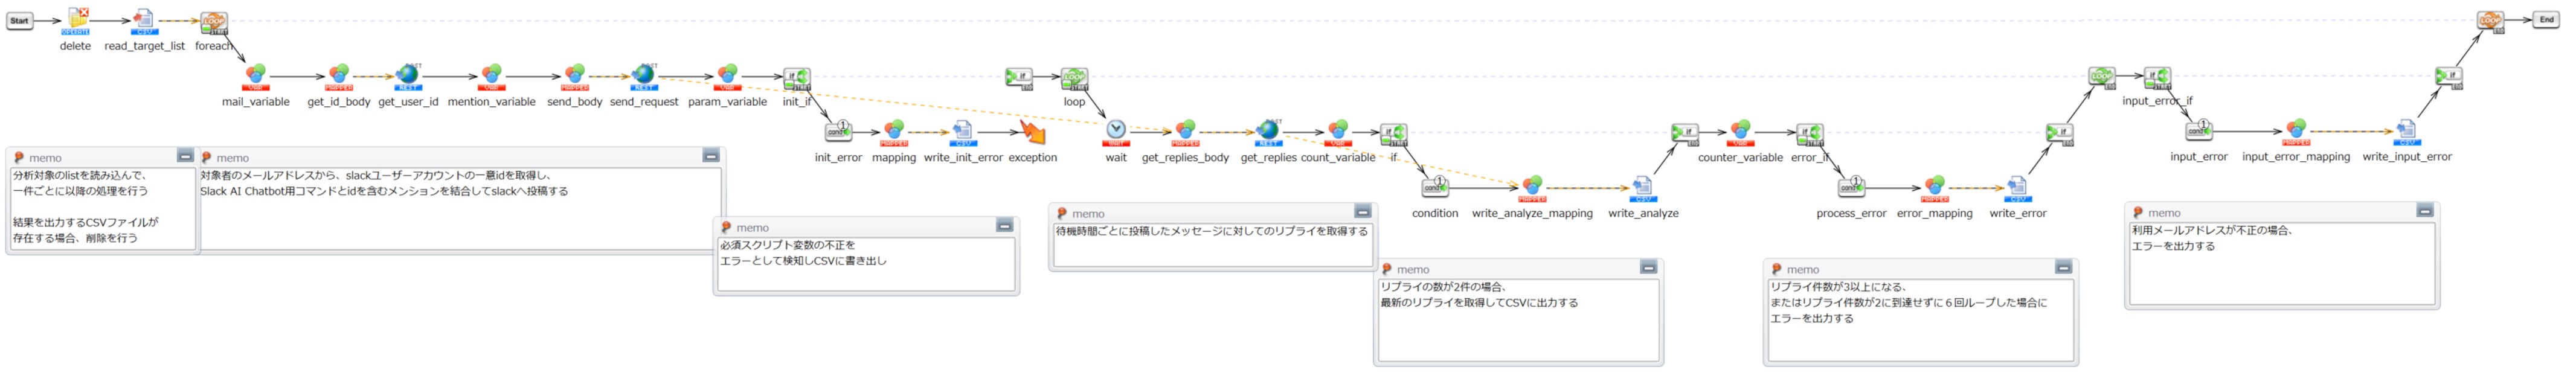
Task: Minimize the memo about required script variable errors
Action: click(1004, 226)
